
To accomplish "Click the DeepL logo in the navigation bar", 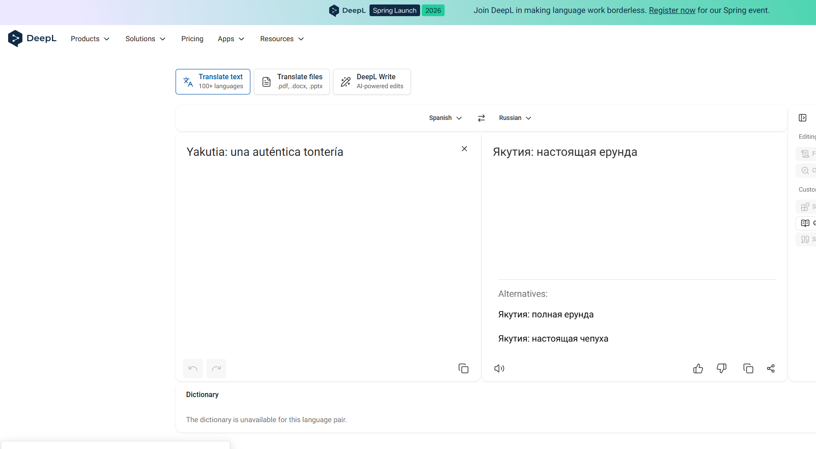I will [x=32, y=38].
